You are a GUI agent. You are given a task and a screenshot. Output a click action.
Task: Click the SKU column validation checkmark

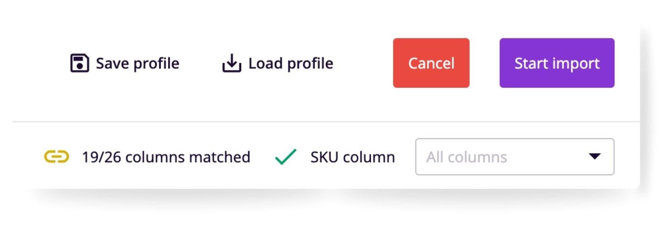(x=286, y=157)
